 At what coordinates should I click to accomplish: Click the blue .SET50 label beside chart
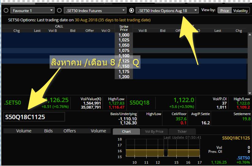(x=243, y=158)
